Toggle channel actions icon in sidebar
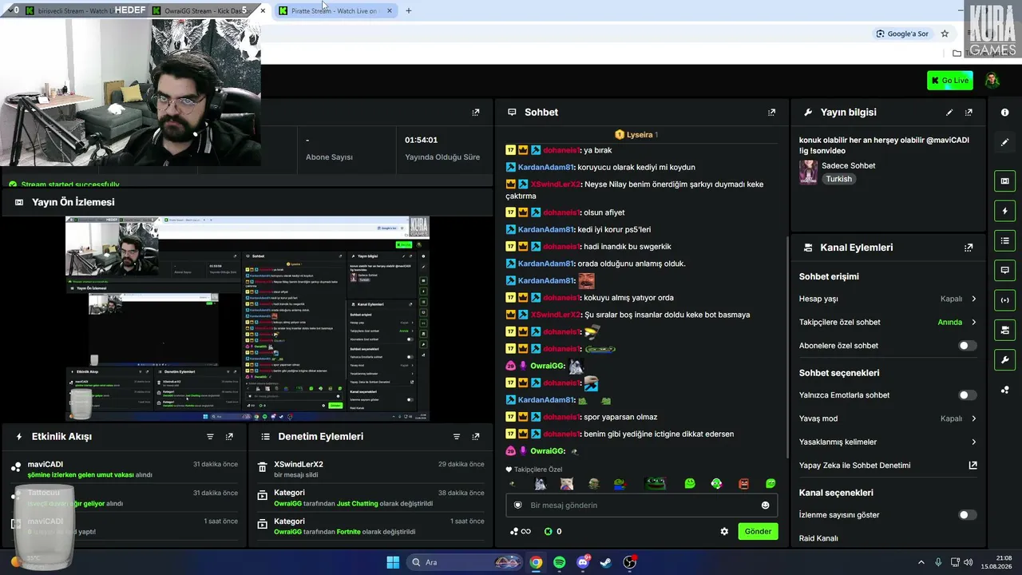 1004,330
